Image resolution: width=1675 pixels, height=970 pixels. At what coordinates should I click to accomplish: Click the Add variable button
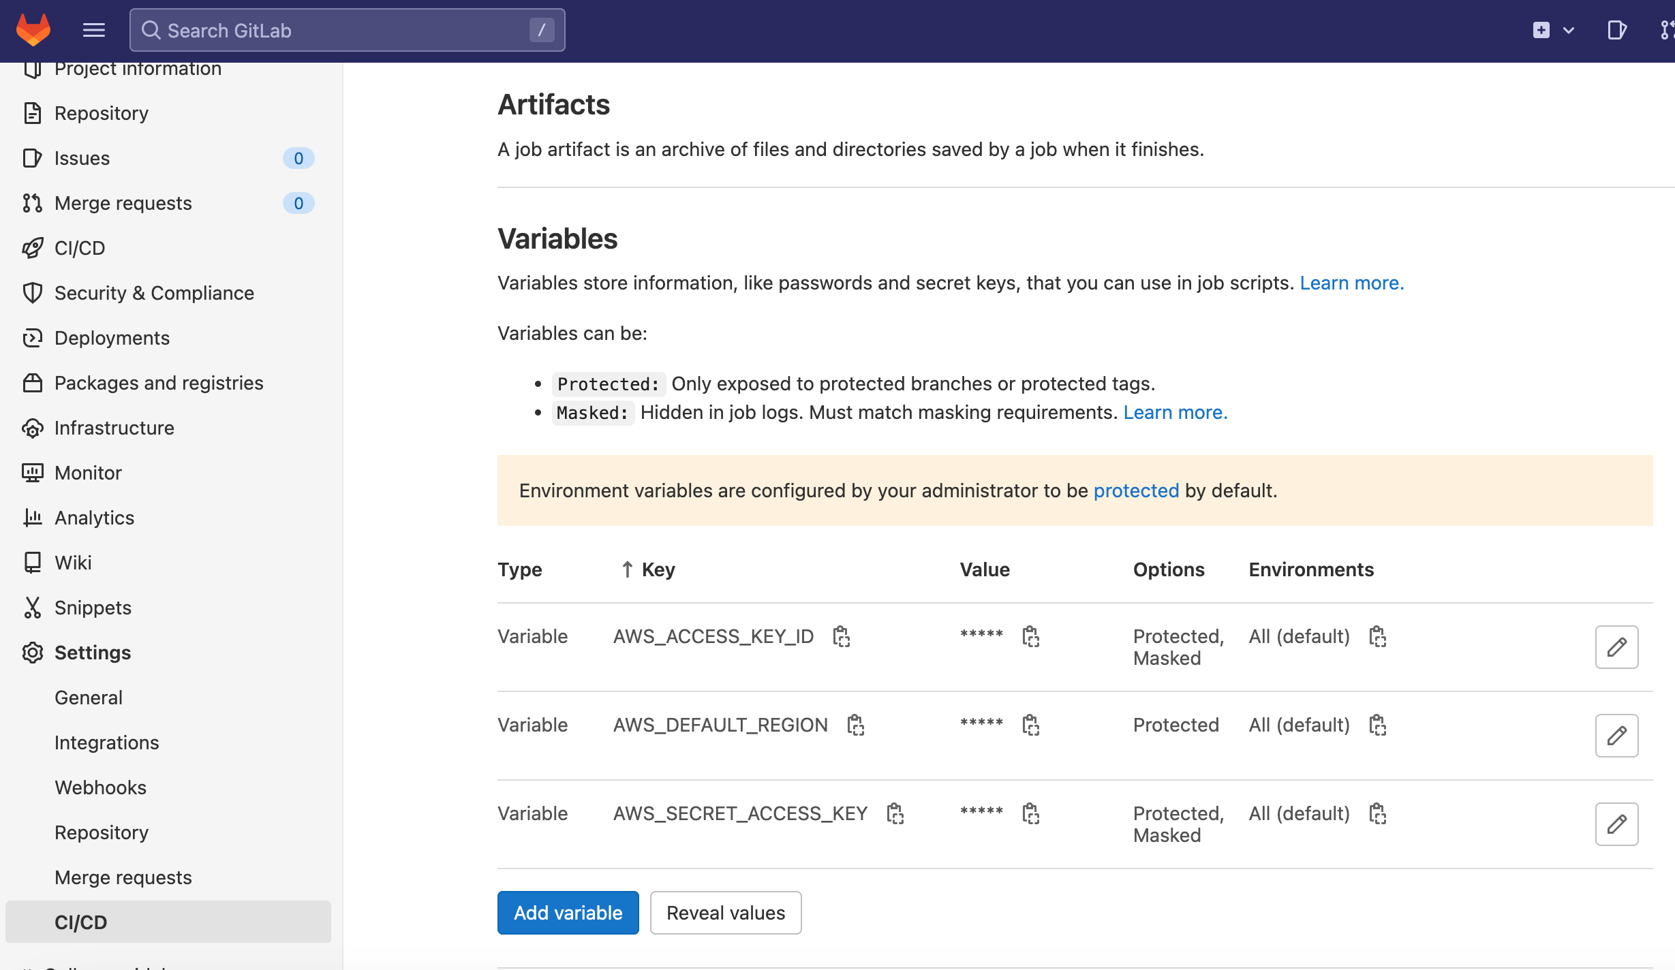(568, 913)
